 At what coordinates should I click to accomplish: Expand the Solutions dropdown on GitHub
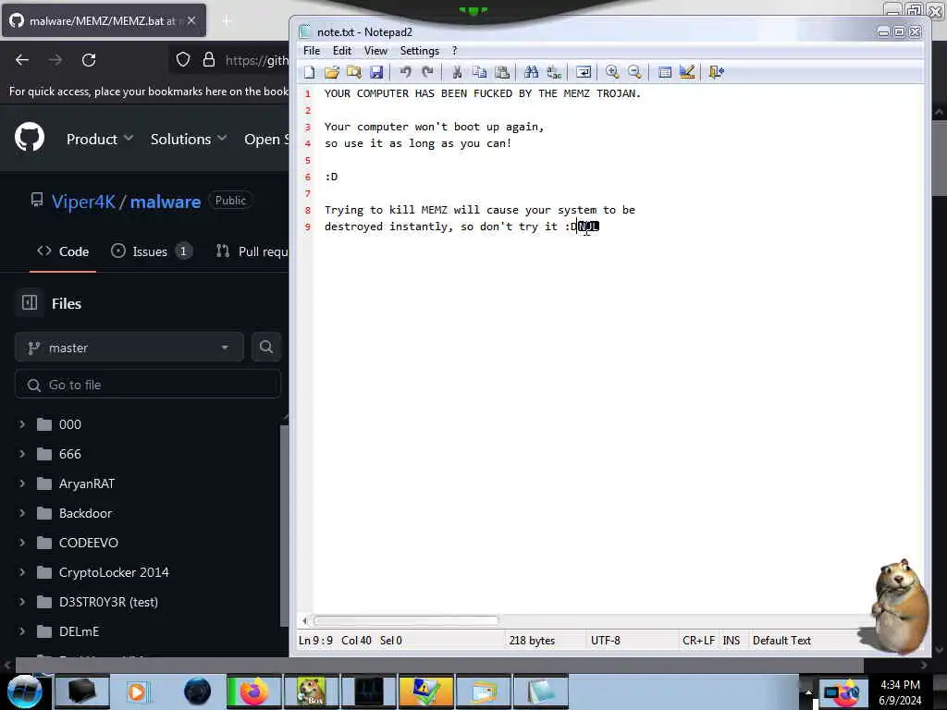189,139
